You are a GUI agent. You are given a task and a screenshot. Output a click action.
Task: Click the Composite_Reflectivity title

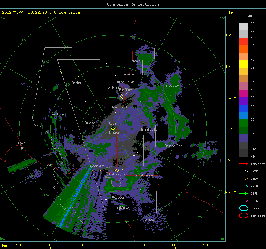tap(133, 4)
